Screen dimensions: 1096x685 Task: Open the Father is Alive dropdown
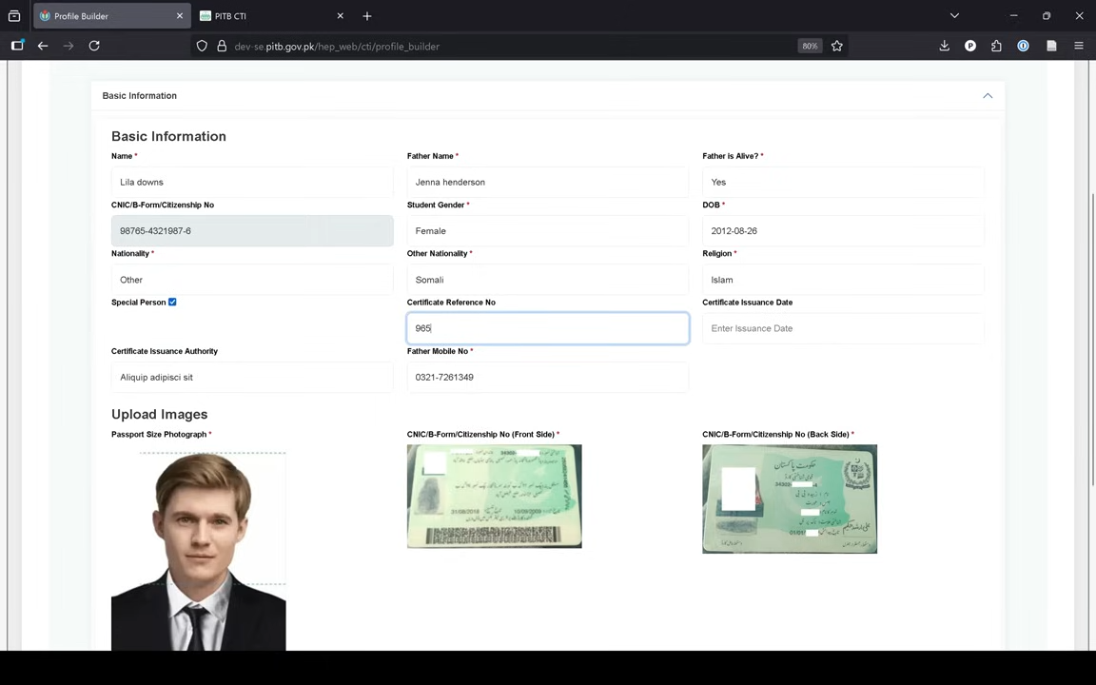[x=842, y=182]
